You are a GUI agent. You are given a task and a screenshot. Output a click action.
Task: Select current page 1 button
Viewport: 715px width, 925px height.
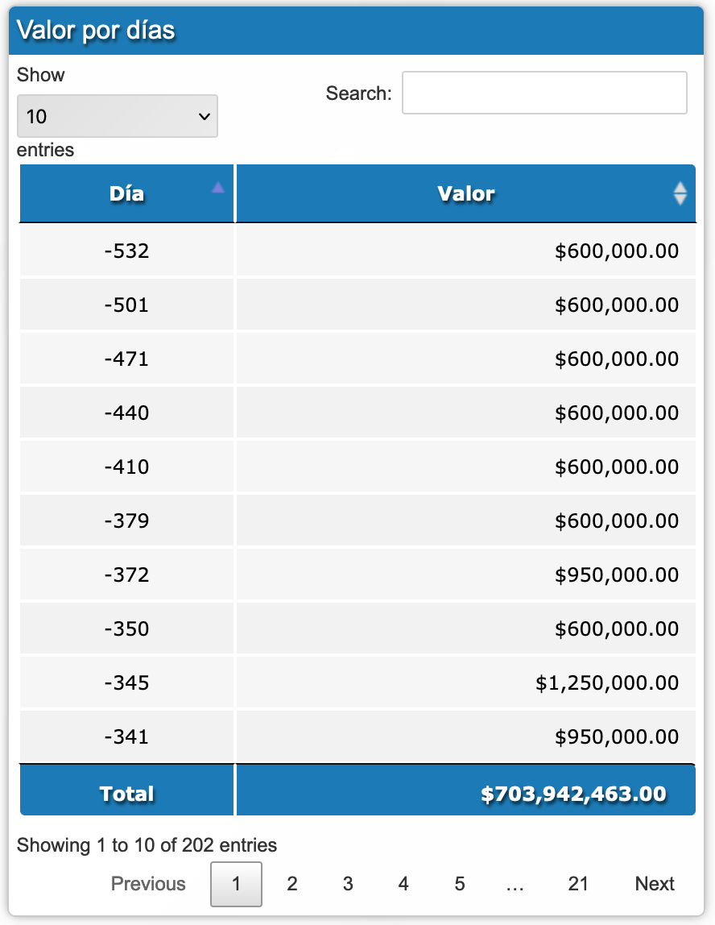236,884
